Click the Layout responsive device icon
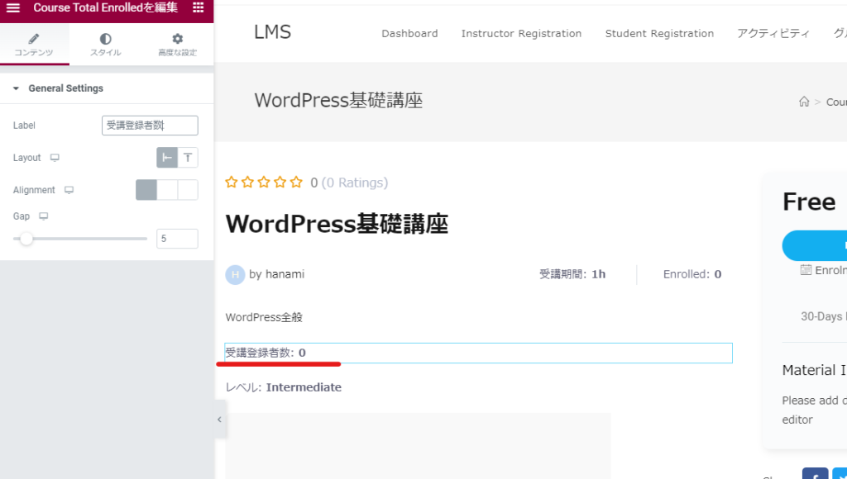Viewport: 847px width, 479px height. [x=55, y=158]
